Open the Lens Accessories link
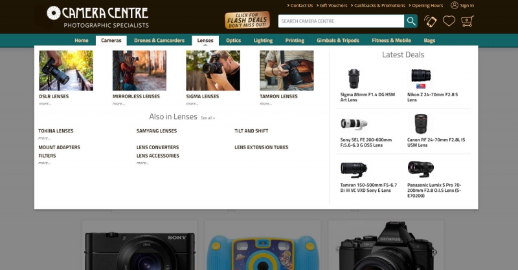 pos(158,156)
